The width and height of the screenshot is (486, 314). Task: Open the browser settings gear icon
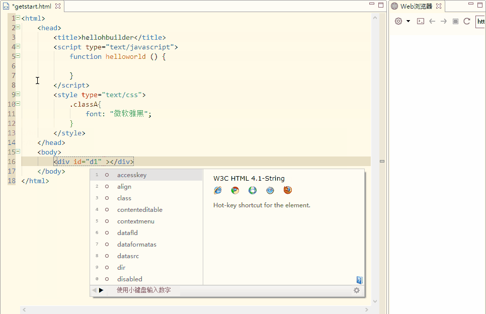click(398, 21)
